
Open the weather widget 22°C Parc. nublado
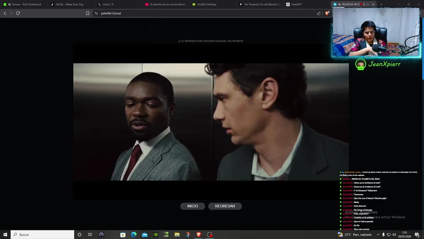pos(355,235)
